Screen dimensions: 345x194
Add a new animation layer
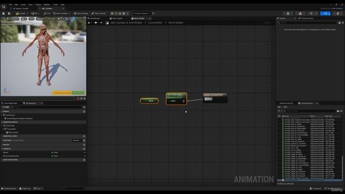tap(84, 136)
